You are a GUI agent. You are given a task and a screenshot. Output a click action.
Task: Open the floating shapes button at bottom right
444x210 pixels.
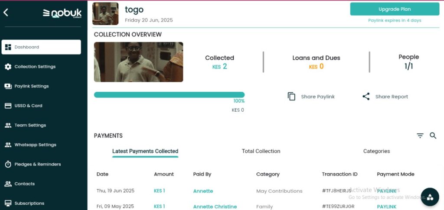tap(430, 197)
